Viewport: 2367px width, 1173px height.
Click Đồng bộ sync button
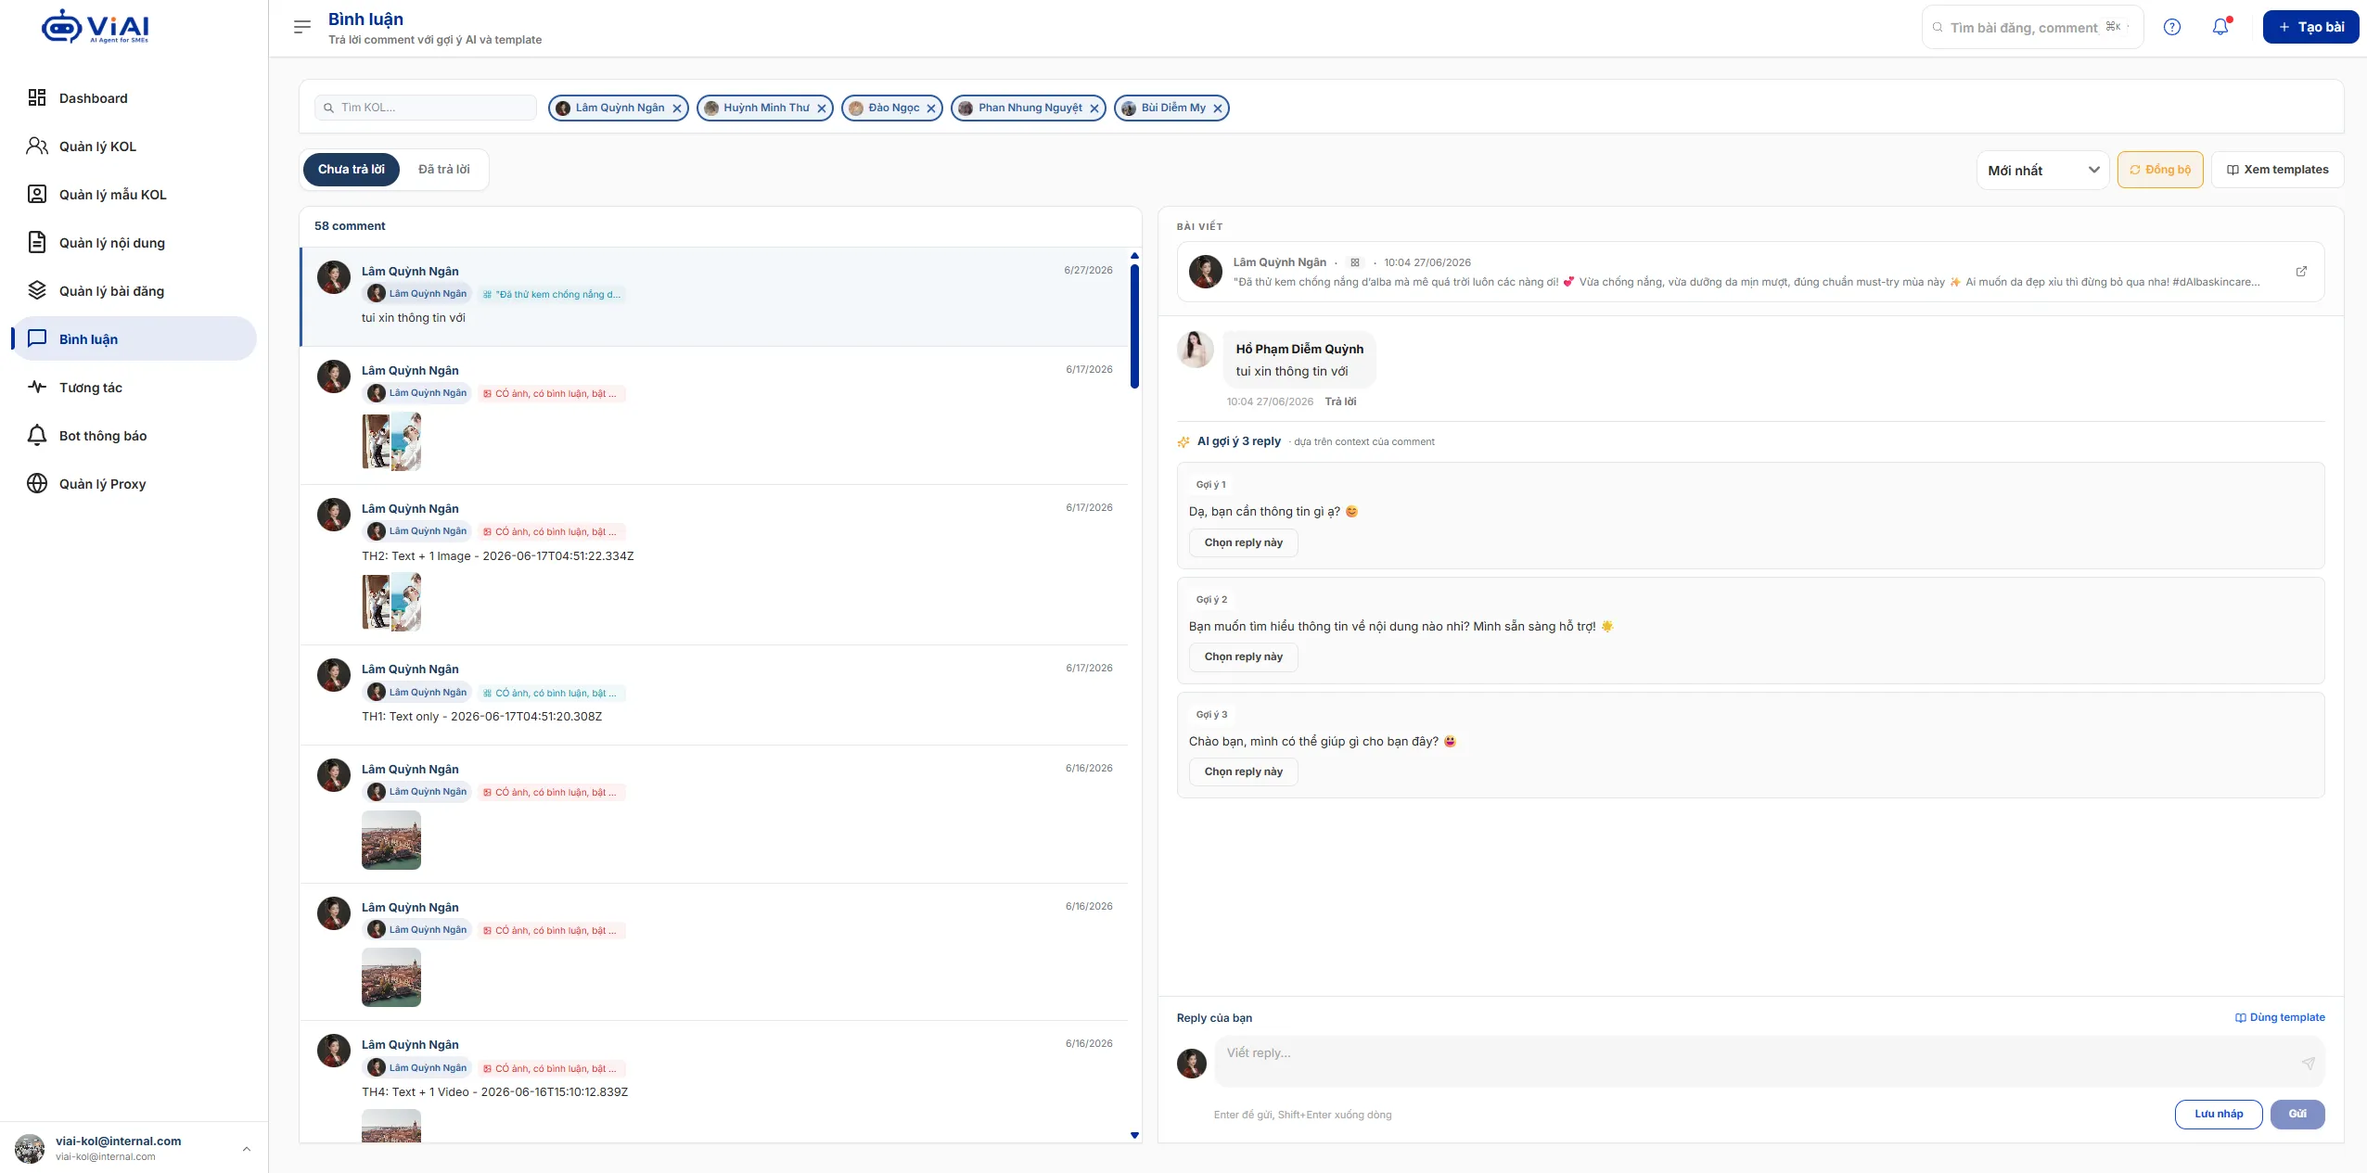coord(2160,170)
